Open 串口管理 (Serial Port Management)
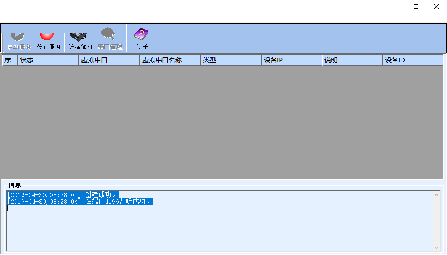Image resolution: width=447 pixels, height=255 pixels. 110,40
